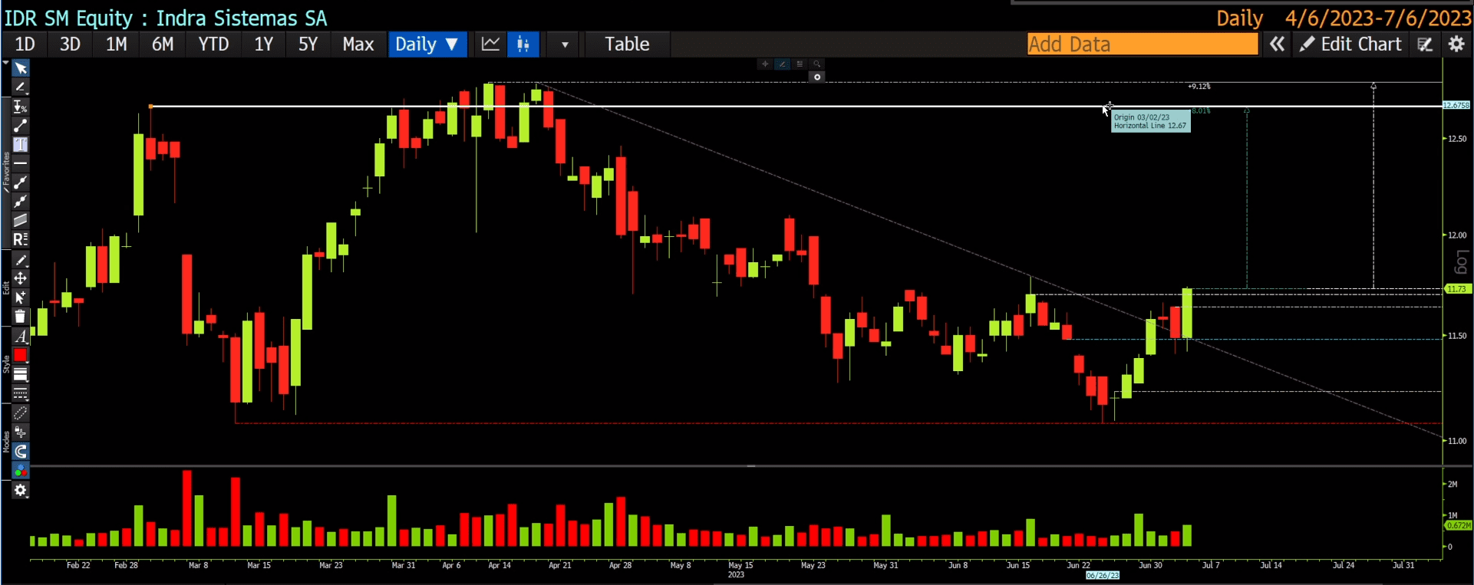1474x585 pixels.
Task: Click the 11.73 last price label
Action: pos(1457,289)
